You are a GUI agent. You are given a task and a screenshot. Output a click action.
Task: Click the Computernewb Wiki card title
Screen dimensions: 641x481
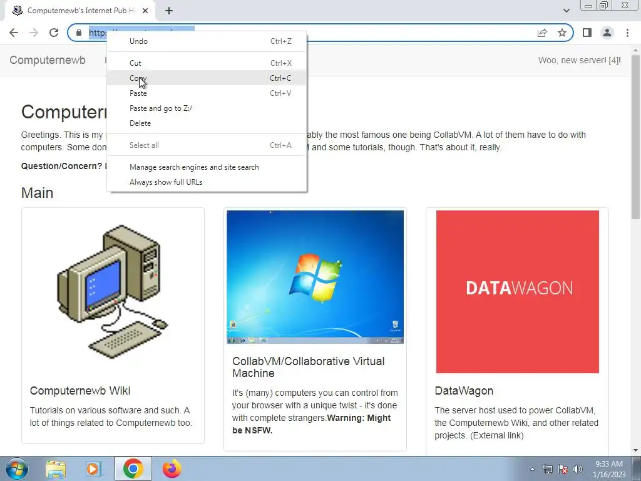tap(80, 391)
